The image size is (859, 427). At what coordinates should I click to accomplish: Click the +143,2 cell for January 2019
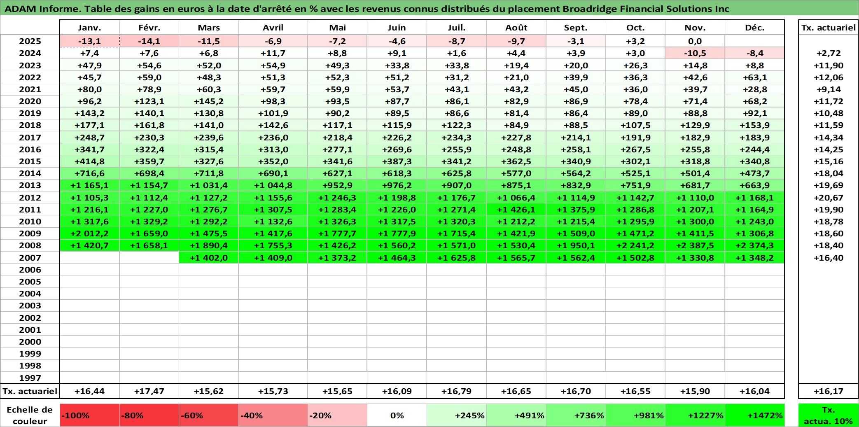[90, 113]
